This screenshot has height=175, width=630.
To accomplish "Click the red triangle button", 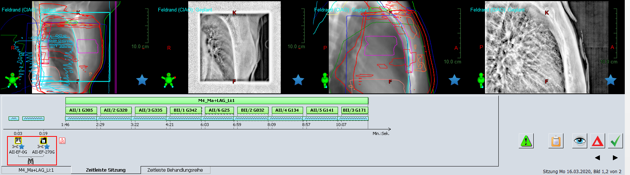I will [597, 141].
